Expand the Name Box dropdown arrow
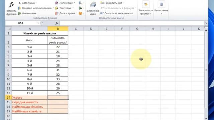The image size is (214, 120). tap(38, 23)
